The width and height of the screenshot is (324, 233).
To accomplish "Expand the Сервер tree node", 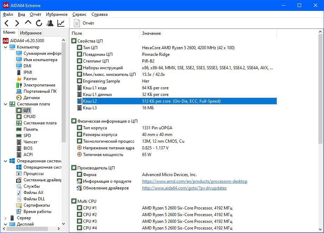I will (6, 218).
